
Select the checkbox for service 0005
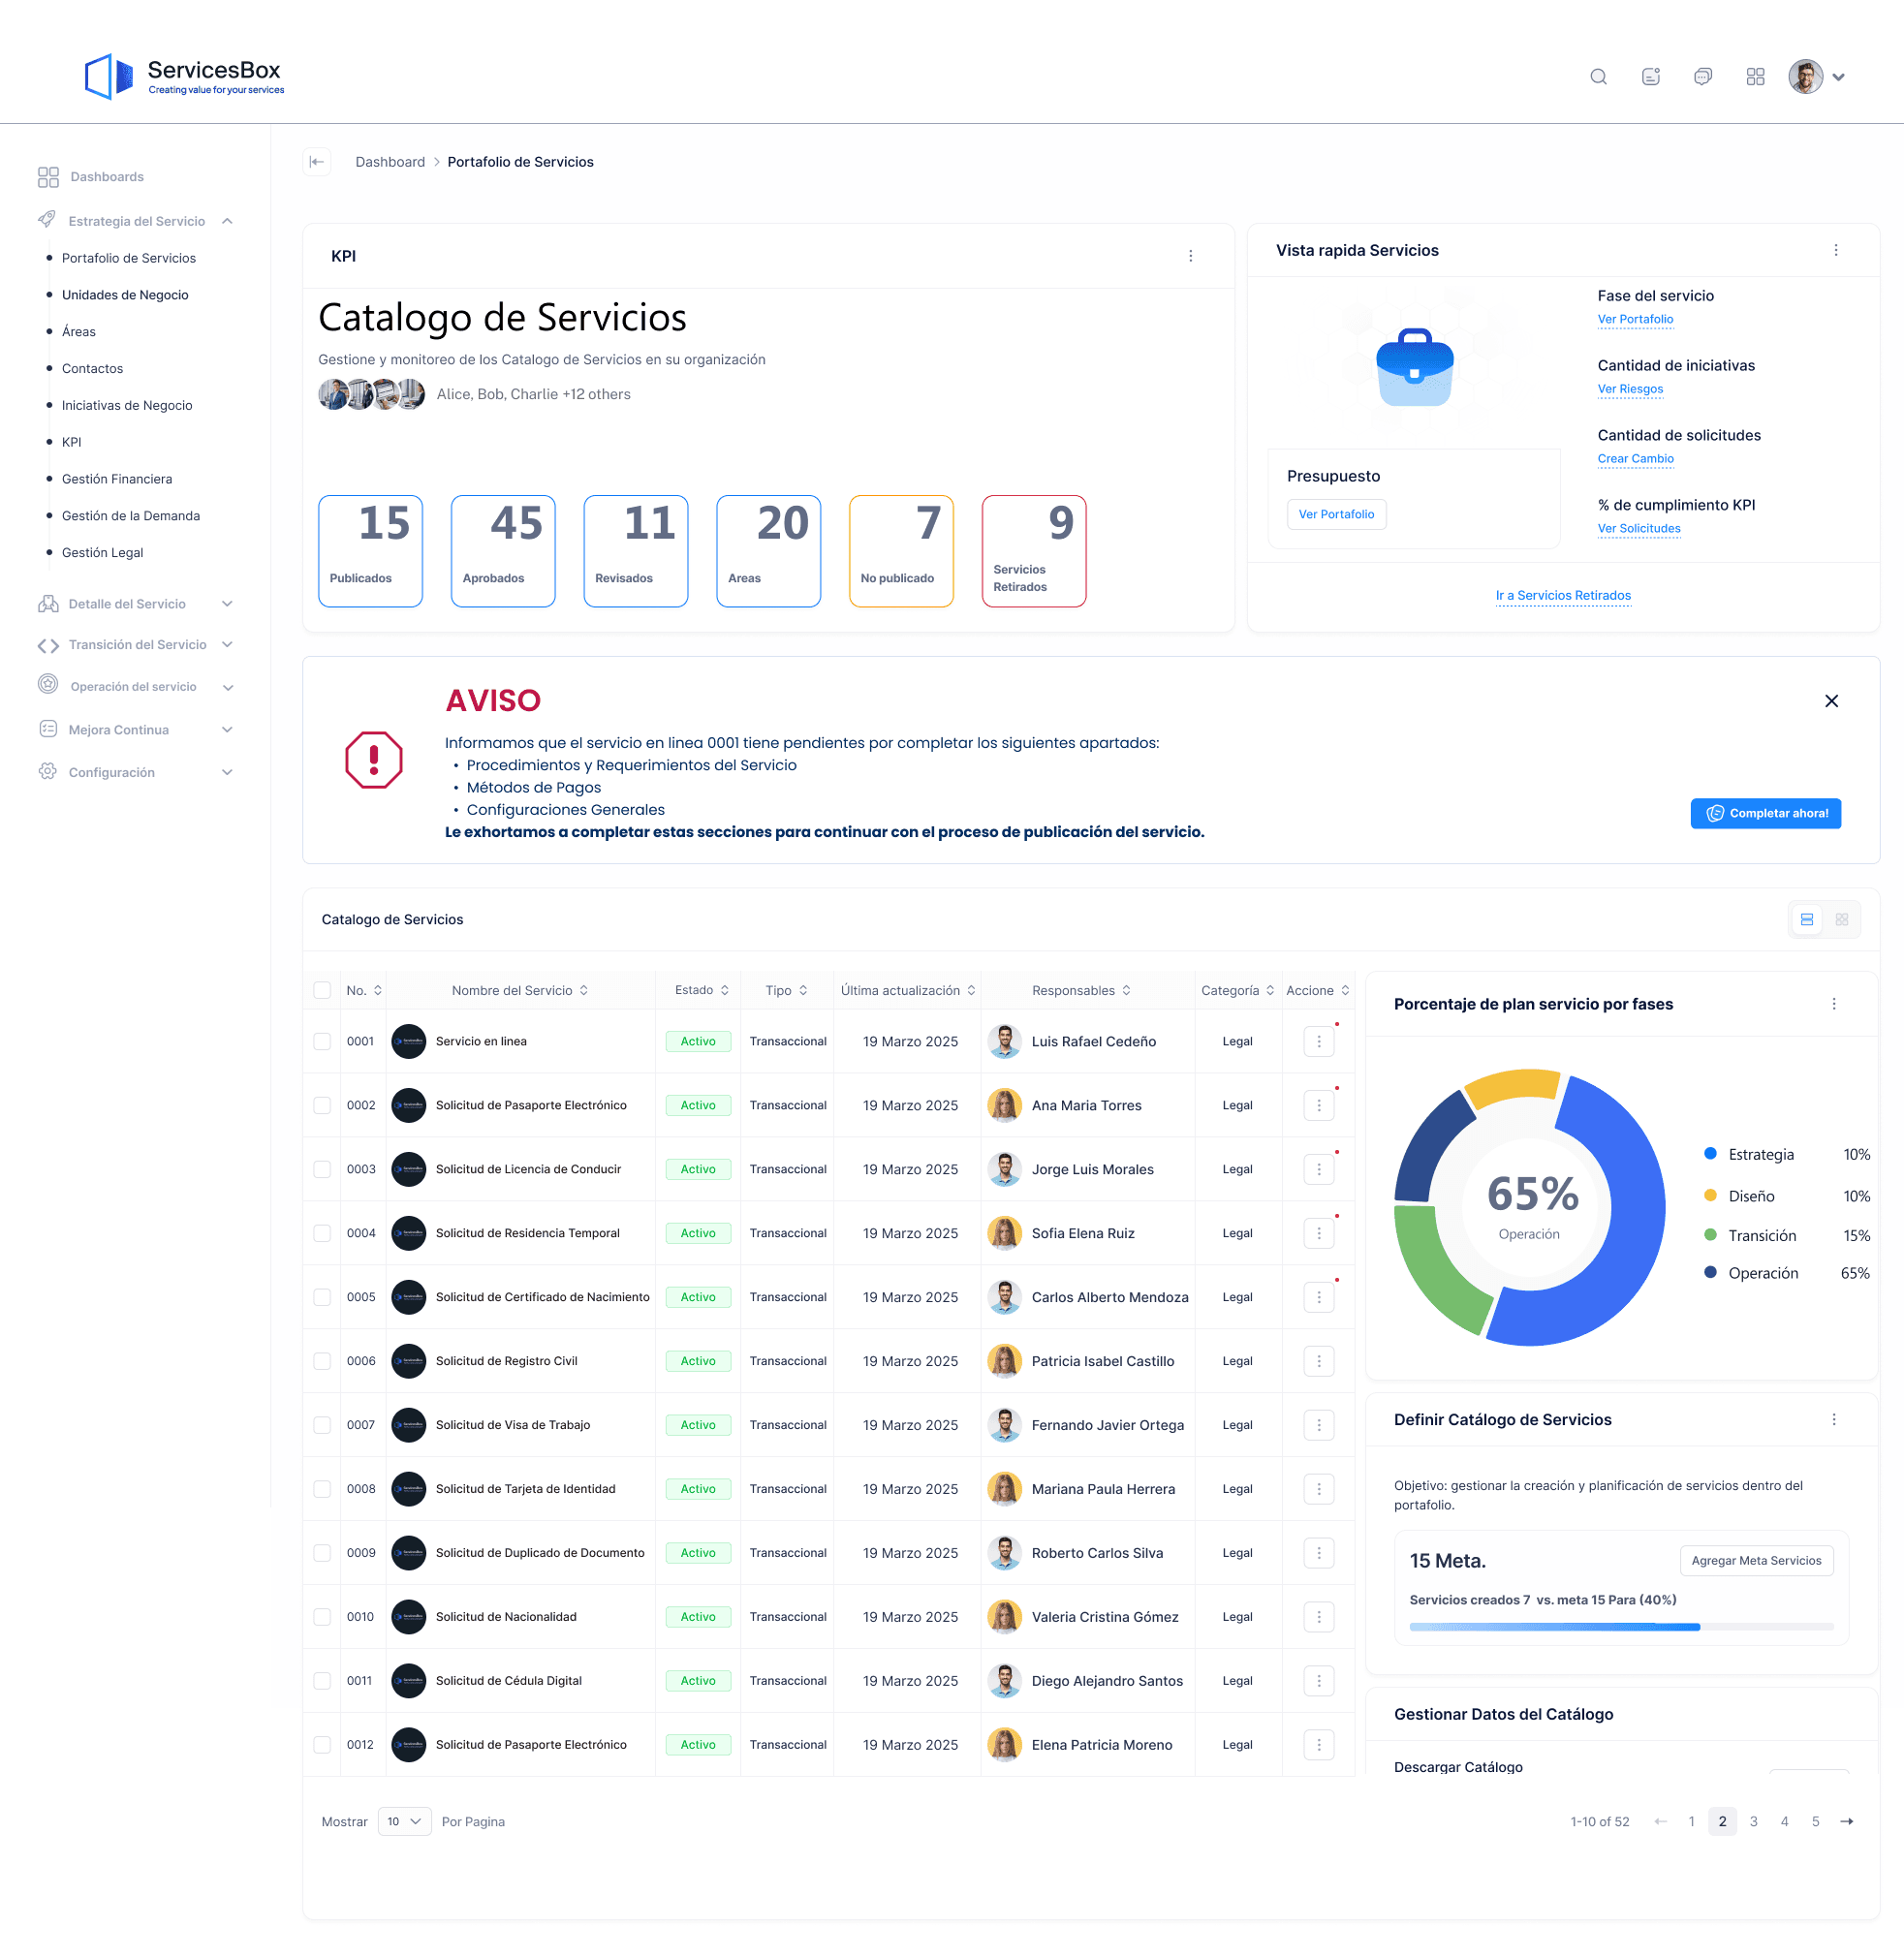tap(322, 1297)
